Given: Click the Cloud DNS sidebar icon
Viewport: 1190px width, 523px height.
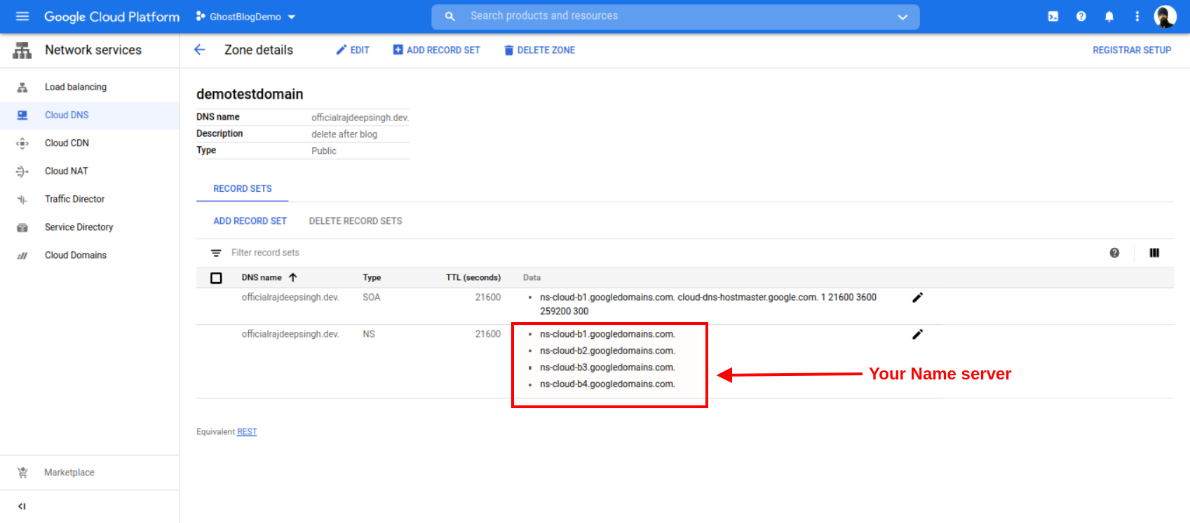Looking at the screenshot, I should coord(22,116).
